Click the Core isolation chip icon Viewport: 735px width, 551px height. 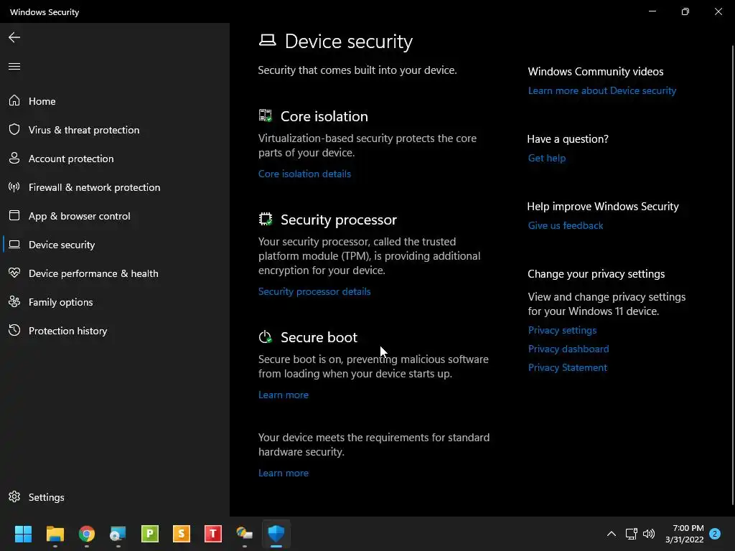click(x=266, y=116)
